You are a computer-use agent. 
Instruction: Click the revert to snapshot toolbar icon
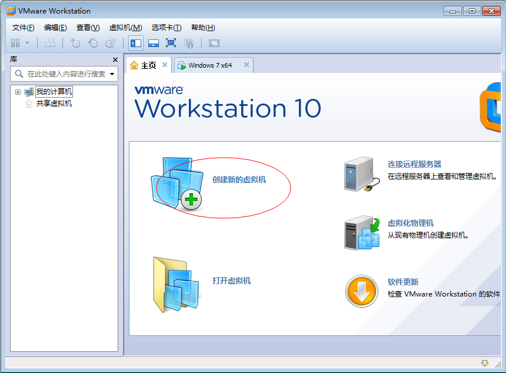tap(93, 43)
